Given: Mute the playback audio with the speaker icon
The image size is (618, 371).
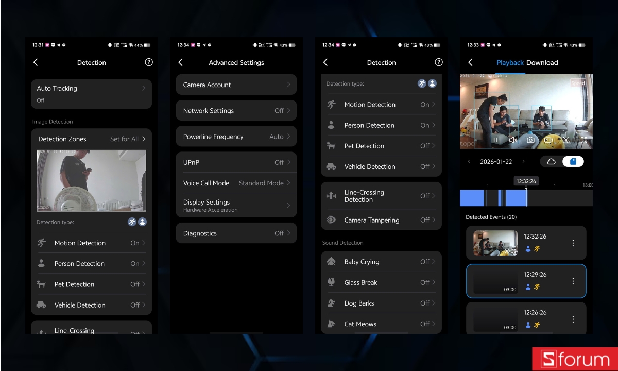Looking at the screenshot, I should pos(513,140).
